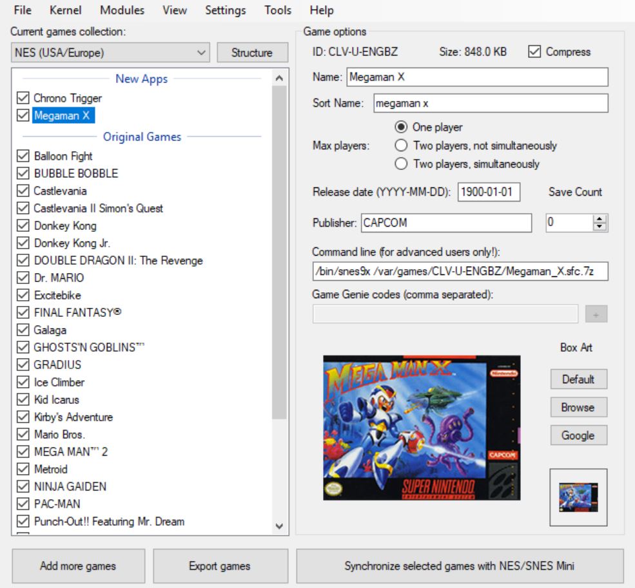635x588 pixels.
Task: Click the Structure button
Action: click(252, 53)
